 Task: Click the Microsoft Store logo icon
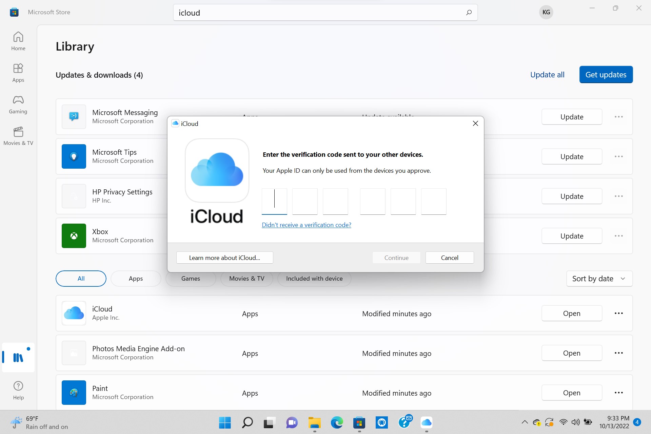(x=14, y=12)
